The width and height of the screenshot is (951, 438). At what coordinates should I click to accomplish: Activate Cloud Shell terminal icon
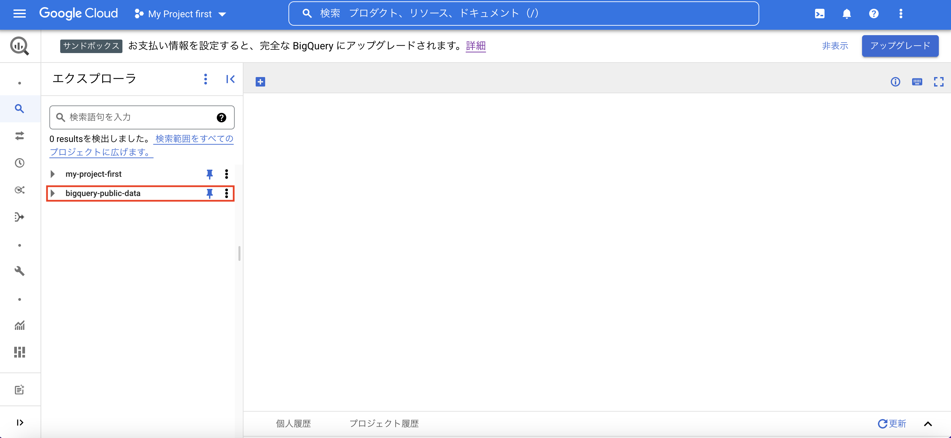(x=819, y=14)
